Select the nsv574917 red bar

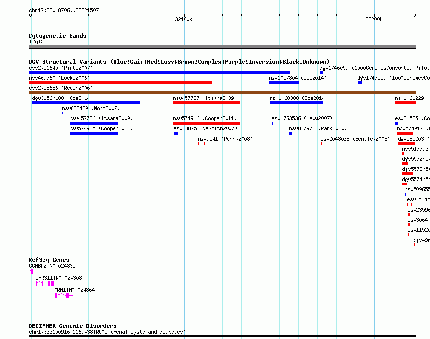405,133
